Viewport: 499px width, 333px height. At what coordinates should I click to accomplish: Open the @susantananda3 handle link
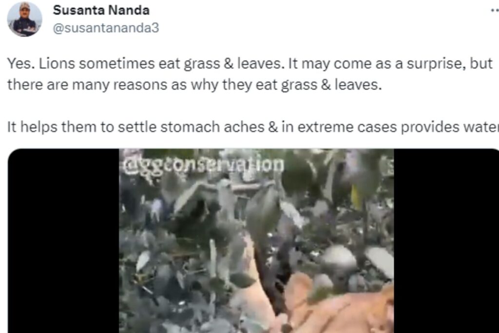tap(106, 28)
